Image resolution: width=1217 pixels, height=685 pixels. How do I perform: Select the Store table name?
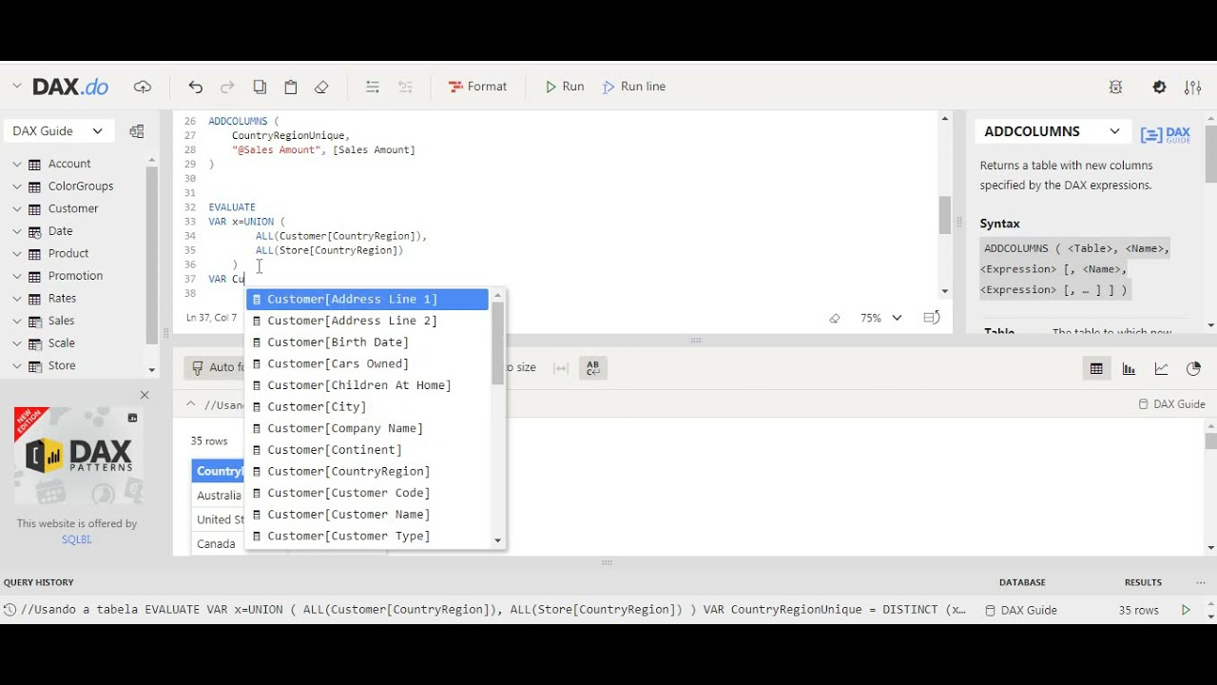click(62, 365)
